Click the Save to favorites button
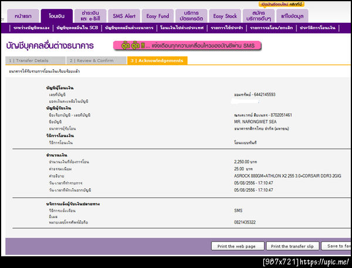Screen dimensions: 352x268 336,246
